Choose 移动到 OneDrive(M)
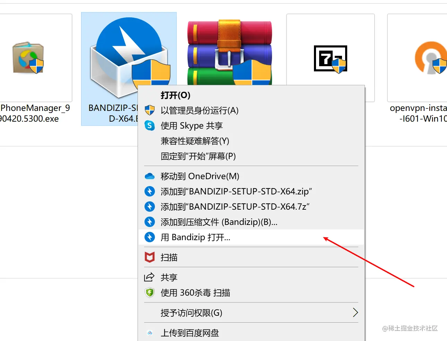Screen dimensions: 447x341 pyautogui.click(x=251, y=176)
